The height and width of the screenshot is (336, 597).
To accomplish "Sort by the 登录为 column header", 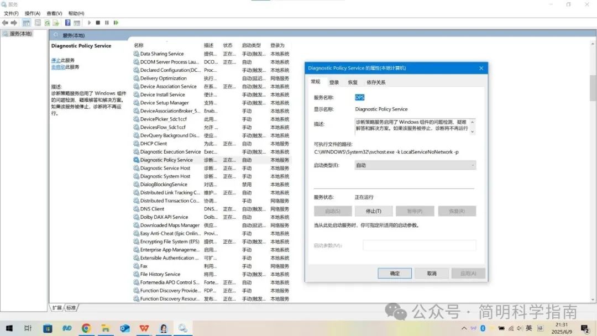I will pyautogui.click(x=277, y=45).
